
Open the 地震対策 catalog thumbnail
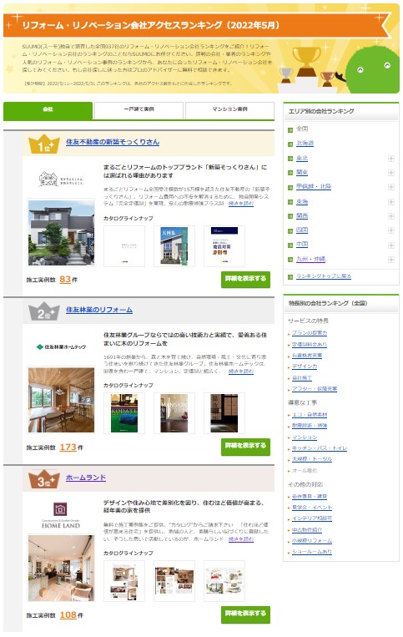pos(224,246)
